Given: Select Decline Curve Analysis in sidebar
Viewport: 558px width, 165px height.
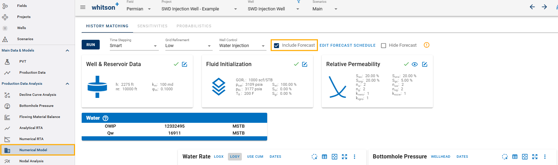Looking at the screenshot, I should 38,95.
